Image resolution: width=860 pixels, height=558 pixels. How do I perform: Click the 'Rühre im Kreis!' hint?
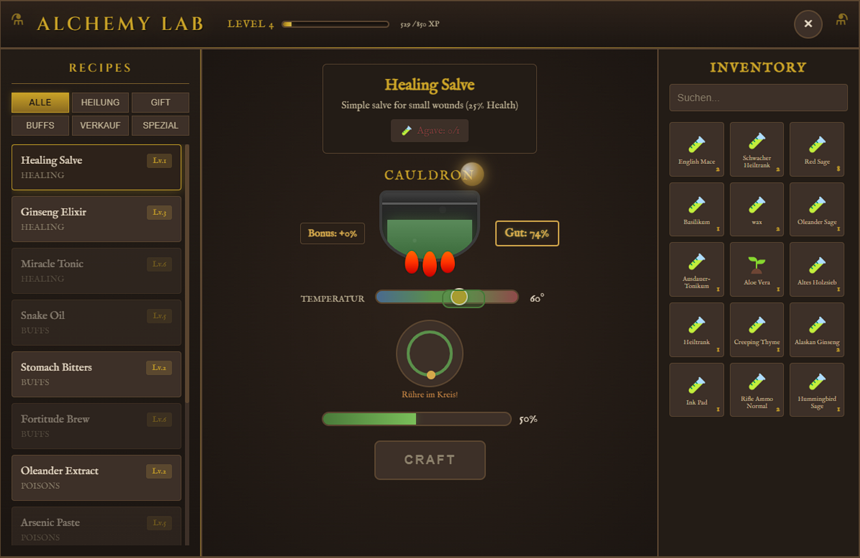click(x=430, y=395)
